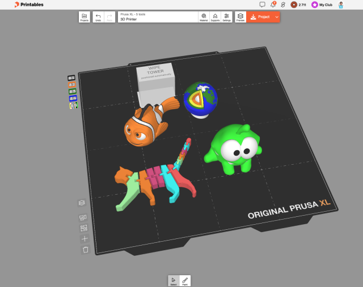Select blue tool 4 swatch
Viewport: 363px width, 287px height.
coord(73,98)
